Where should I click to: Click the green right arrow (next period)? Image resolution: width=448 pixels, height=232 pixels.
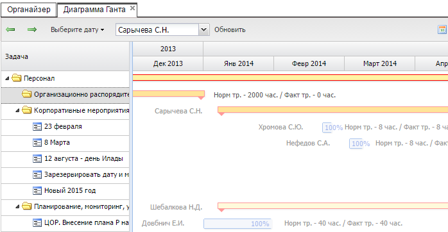[x=32, y=29]
